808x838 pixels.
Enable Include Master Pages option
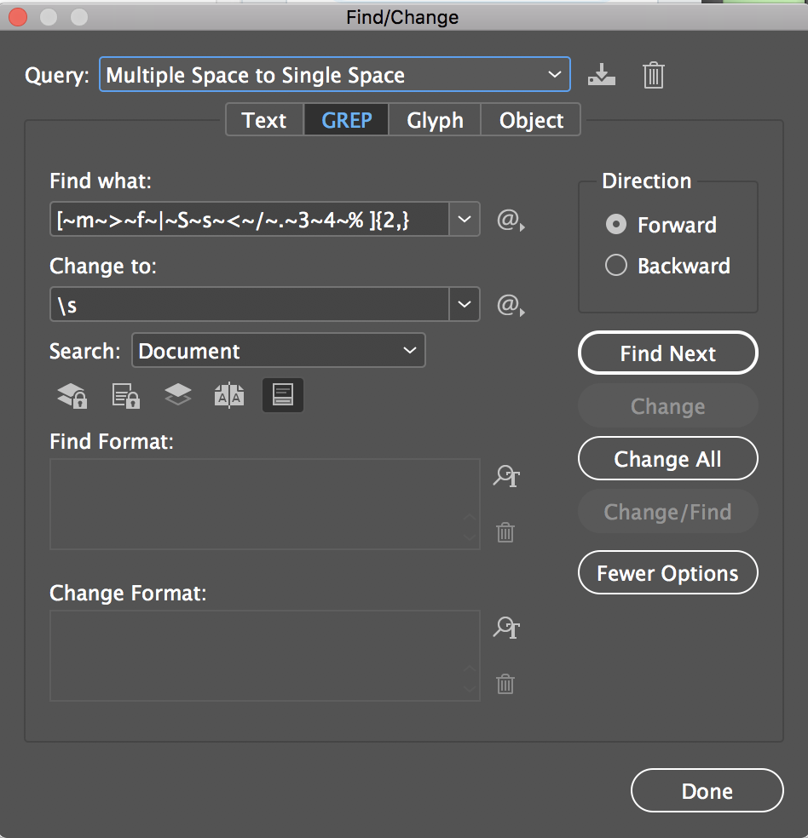pyautogui.click(x=229, y=394)
